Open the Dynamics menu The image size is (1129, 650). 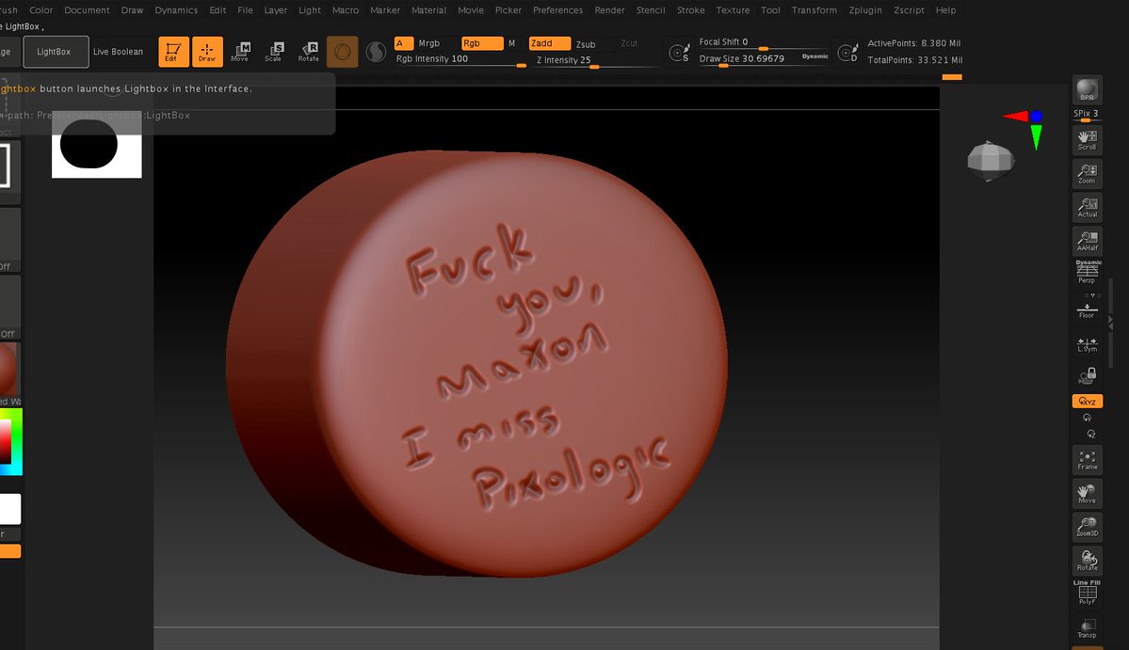(x=176, y=10)
